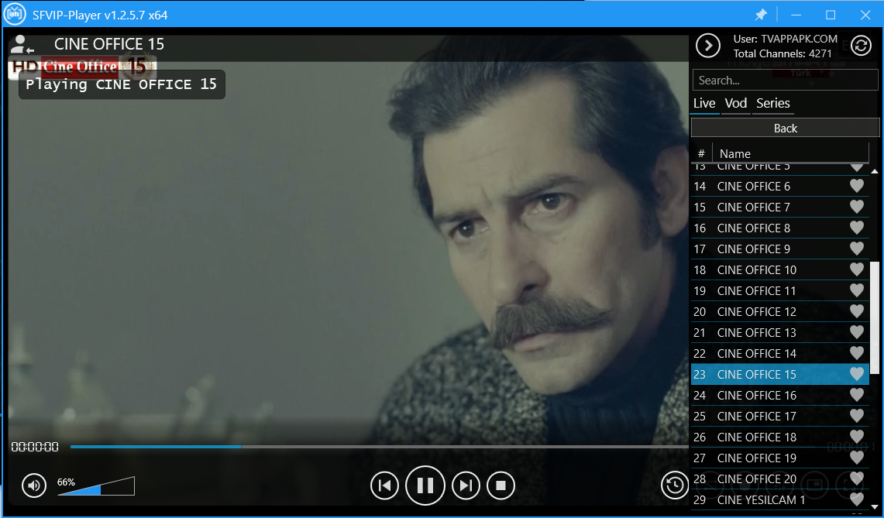The image size is (884, 518).
Task: Open the user account icon
Action: click(x=22, y=45)
